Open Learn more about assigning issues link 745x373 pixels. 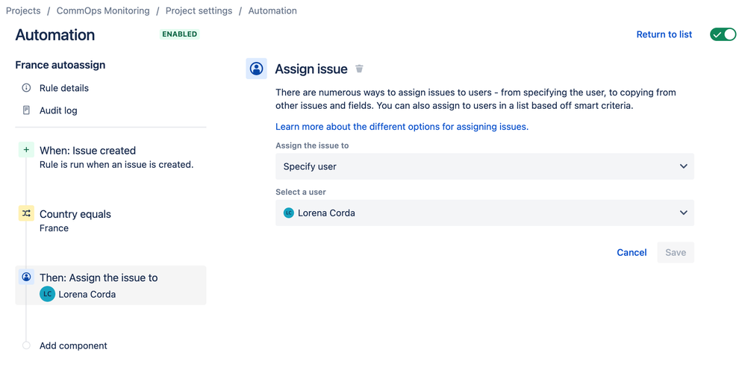click(402, 127)
